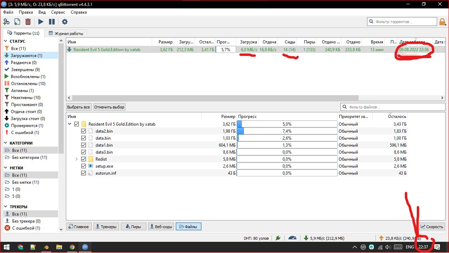Viewport: 449px width, 253px height.
Task: Open File Explorer from the taskbar
Action: (x=59, y=247)
